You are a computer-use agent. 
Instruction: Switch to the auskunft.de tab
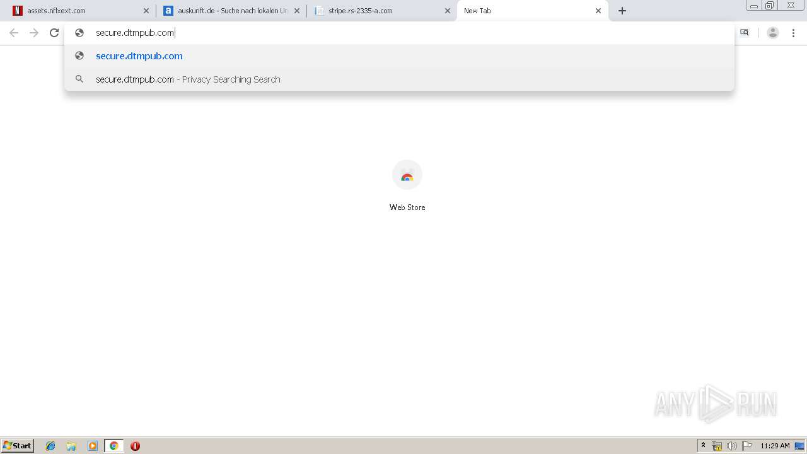coord(231,11)
